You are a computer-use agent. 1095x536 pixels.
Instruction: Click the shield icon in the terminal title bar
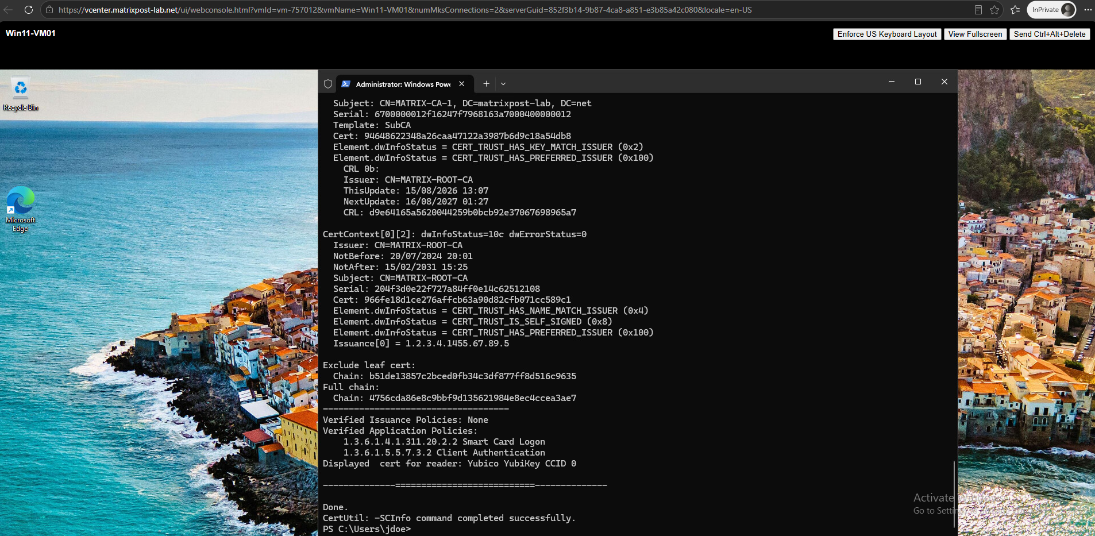[x=328, y=84]
